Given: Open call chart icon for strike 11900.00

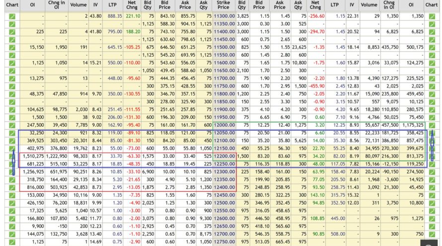Looking at the screenshot, I should [x=12, y=109].
